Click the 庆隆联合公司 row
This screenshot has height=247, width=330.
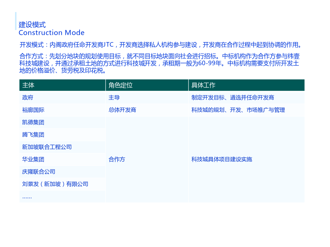[x=62, y=172]
